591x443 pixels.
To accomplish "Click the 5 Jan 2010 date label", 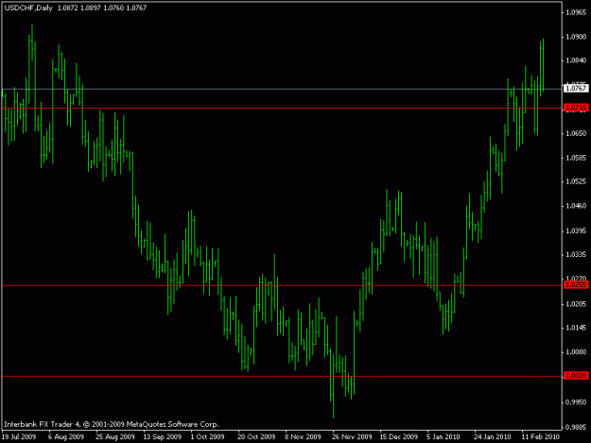I will pos(443,436).
